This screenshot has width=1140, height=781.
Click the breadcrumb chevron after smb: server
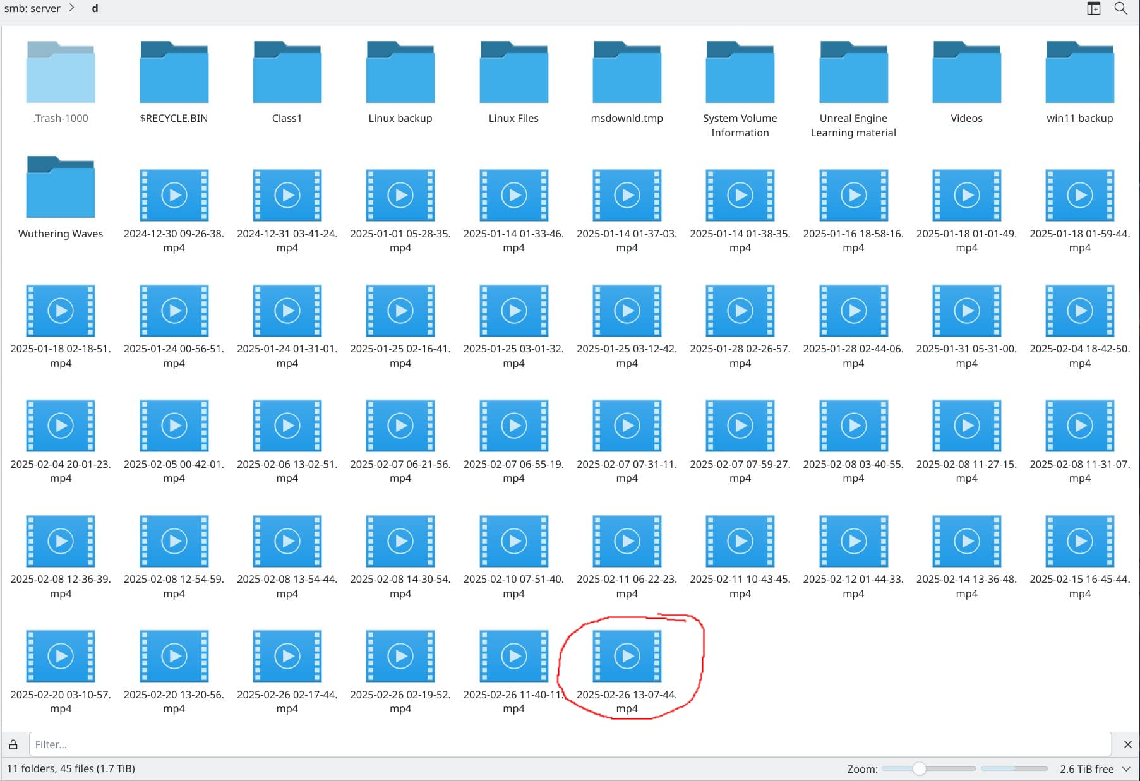[72, 8]
